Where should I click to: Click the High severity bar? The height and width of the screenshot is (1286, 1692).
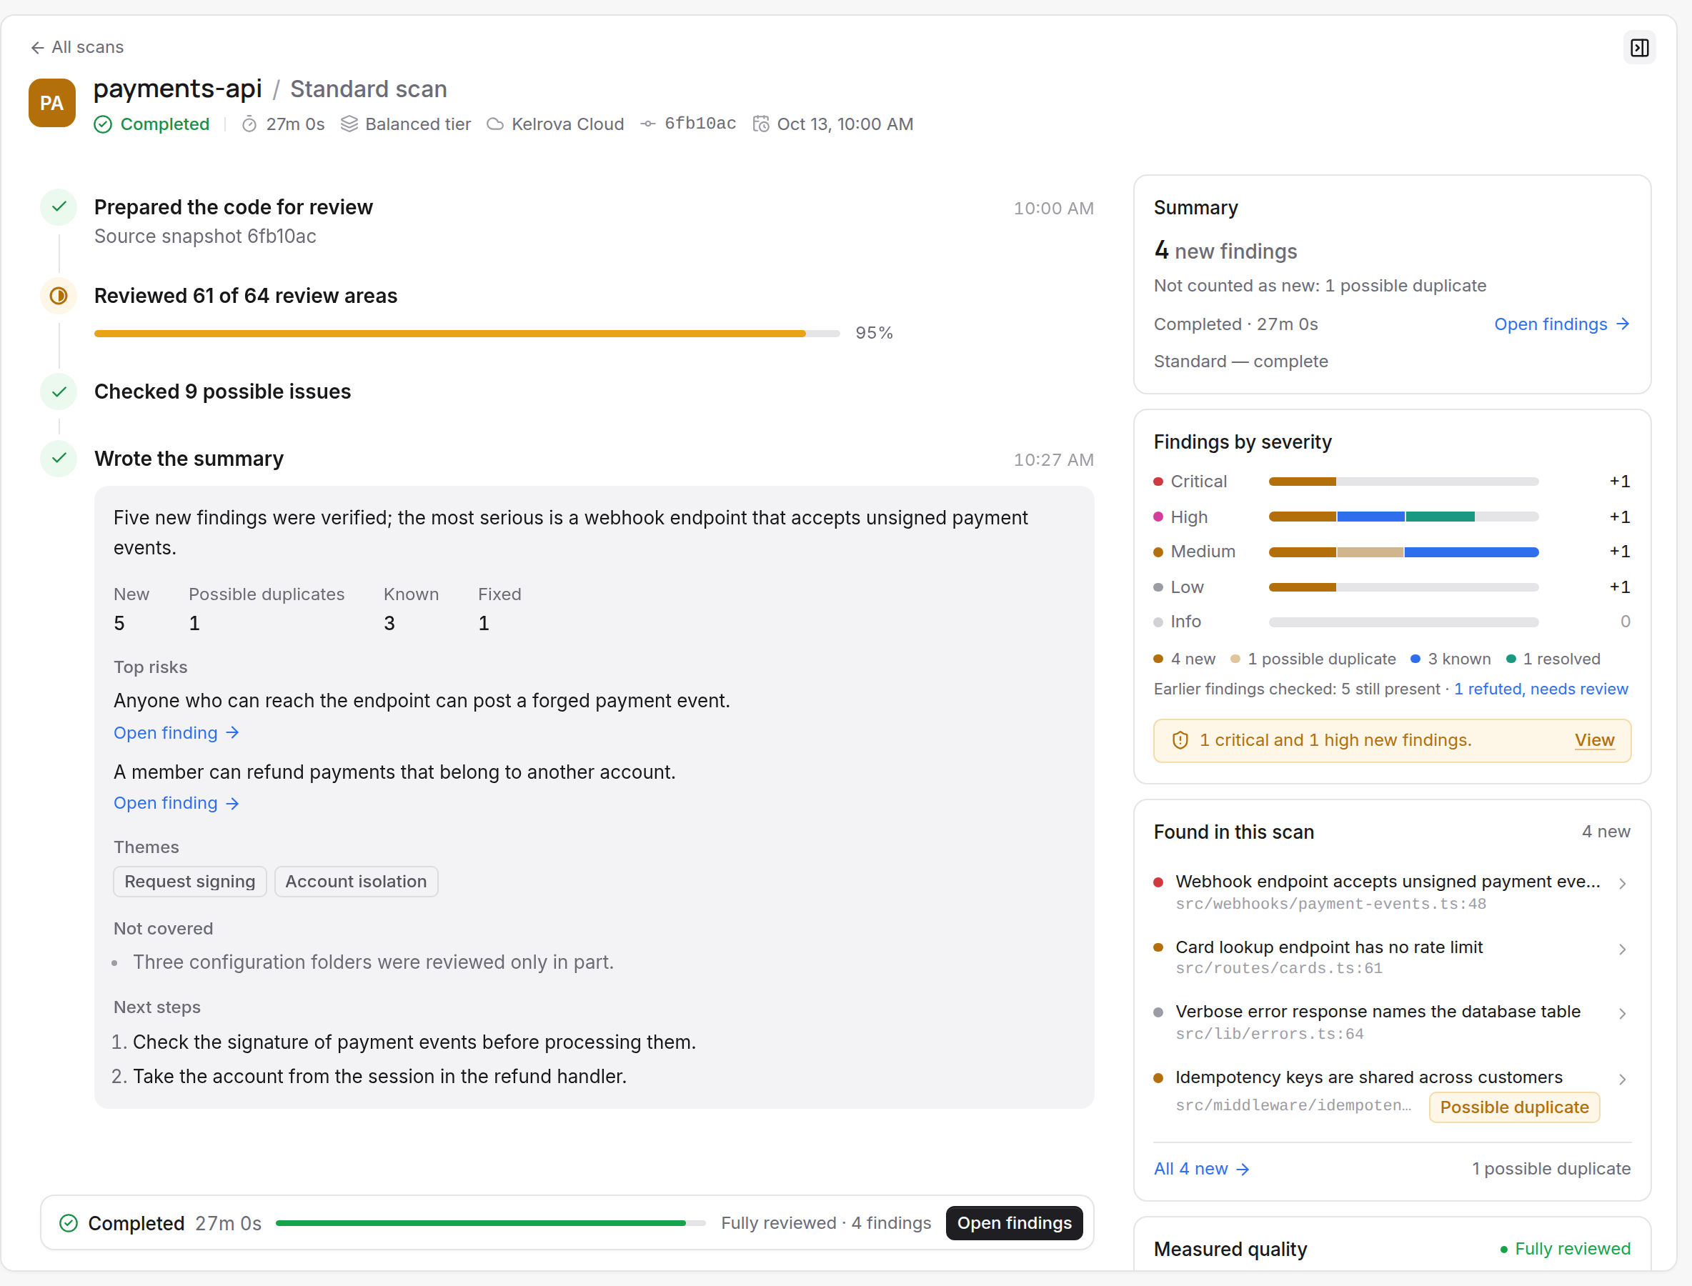point(1403,517)
